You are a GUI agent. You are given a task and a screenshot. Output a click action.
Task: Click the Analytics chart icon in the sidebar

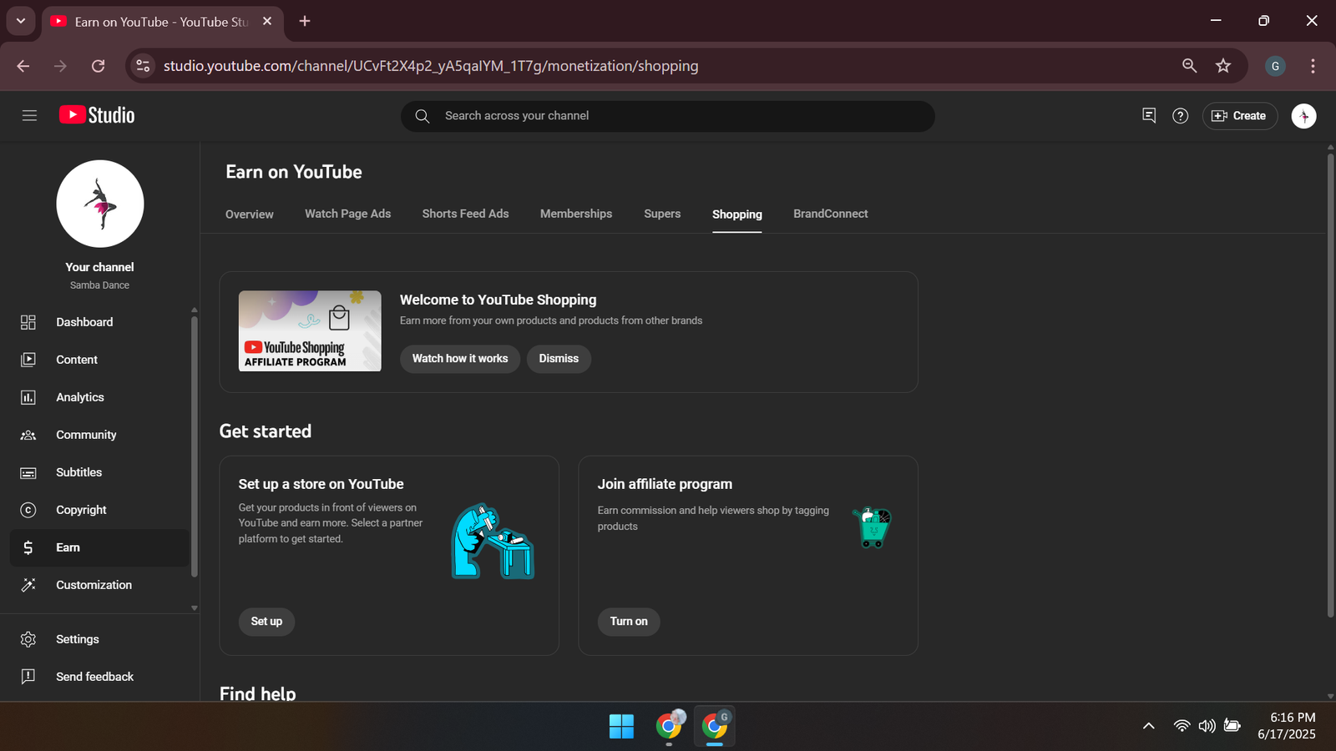click(x=28, y=397)
